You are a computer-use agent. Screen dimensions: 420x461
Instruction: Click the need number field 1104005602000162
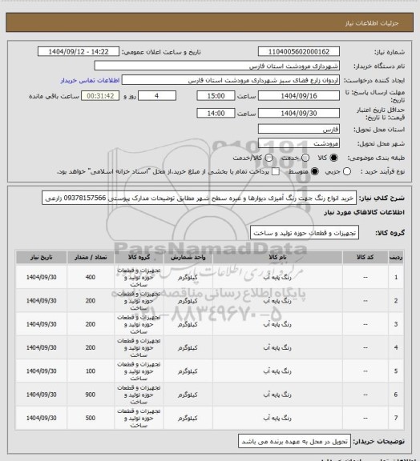click(299, 51)
